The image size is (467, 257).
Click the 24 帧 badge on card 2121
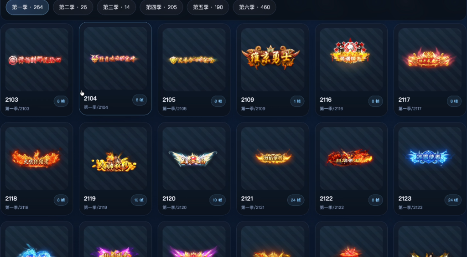(x=296, y=200)
